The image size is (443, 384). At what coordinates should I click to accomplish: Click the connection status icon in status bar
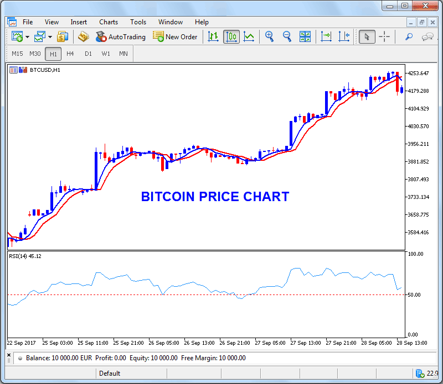point(420,374)
